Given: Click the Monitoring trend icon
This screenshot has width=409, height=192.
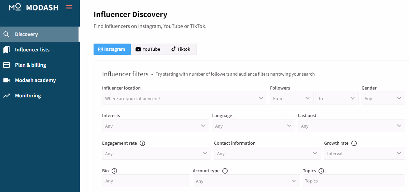Looking at the screenshot, I should pyautogui.click(x=6, y=96).
